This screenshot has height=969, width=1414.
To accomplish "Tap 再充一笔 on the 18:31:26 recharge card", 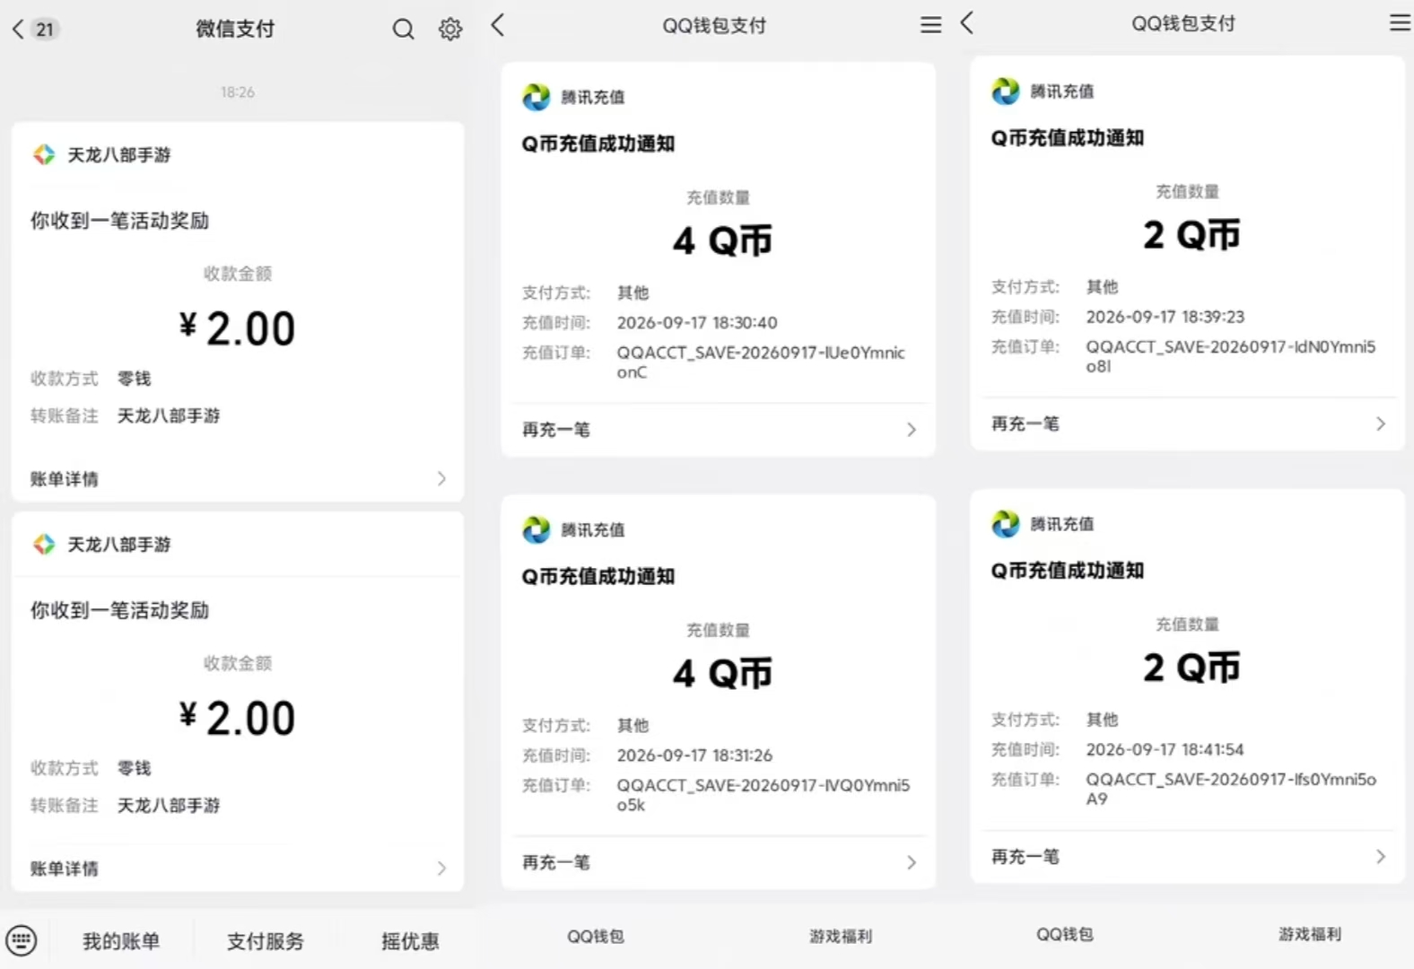I will click(x=718, y=862).
